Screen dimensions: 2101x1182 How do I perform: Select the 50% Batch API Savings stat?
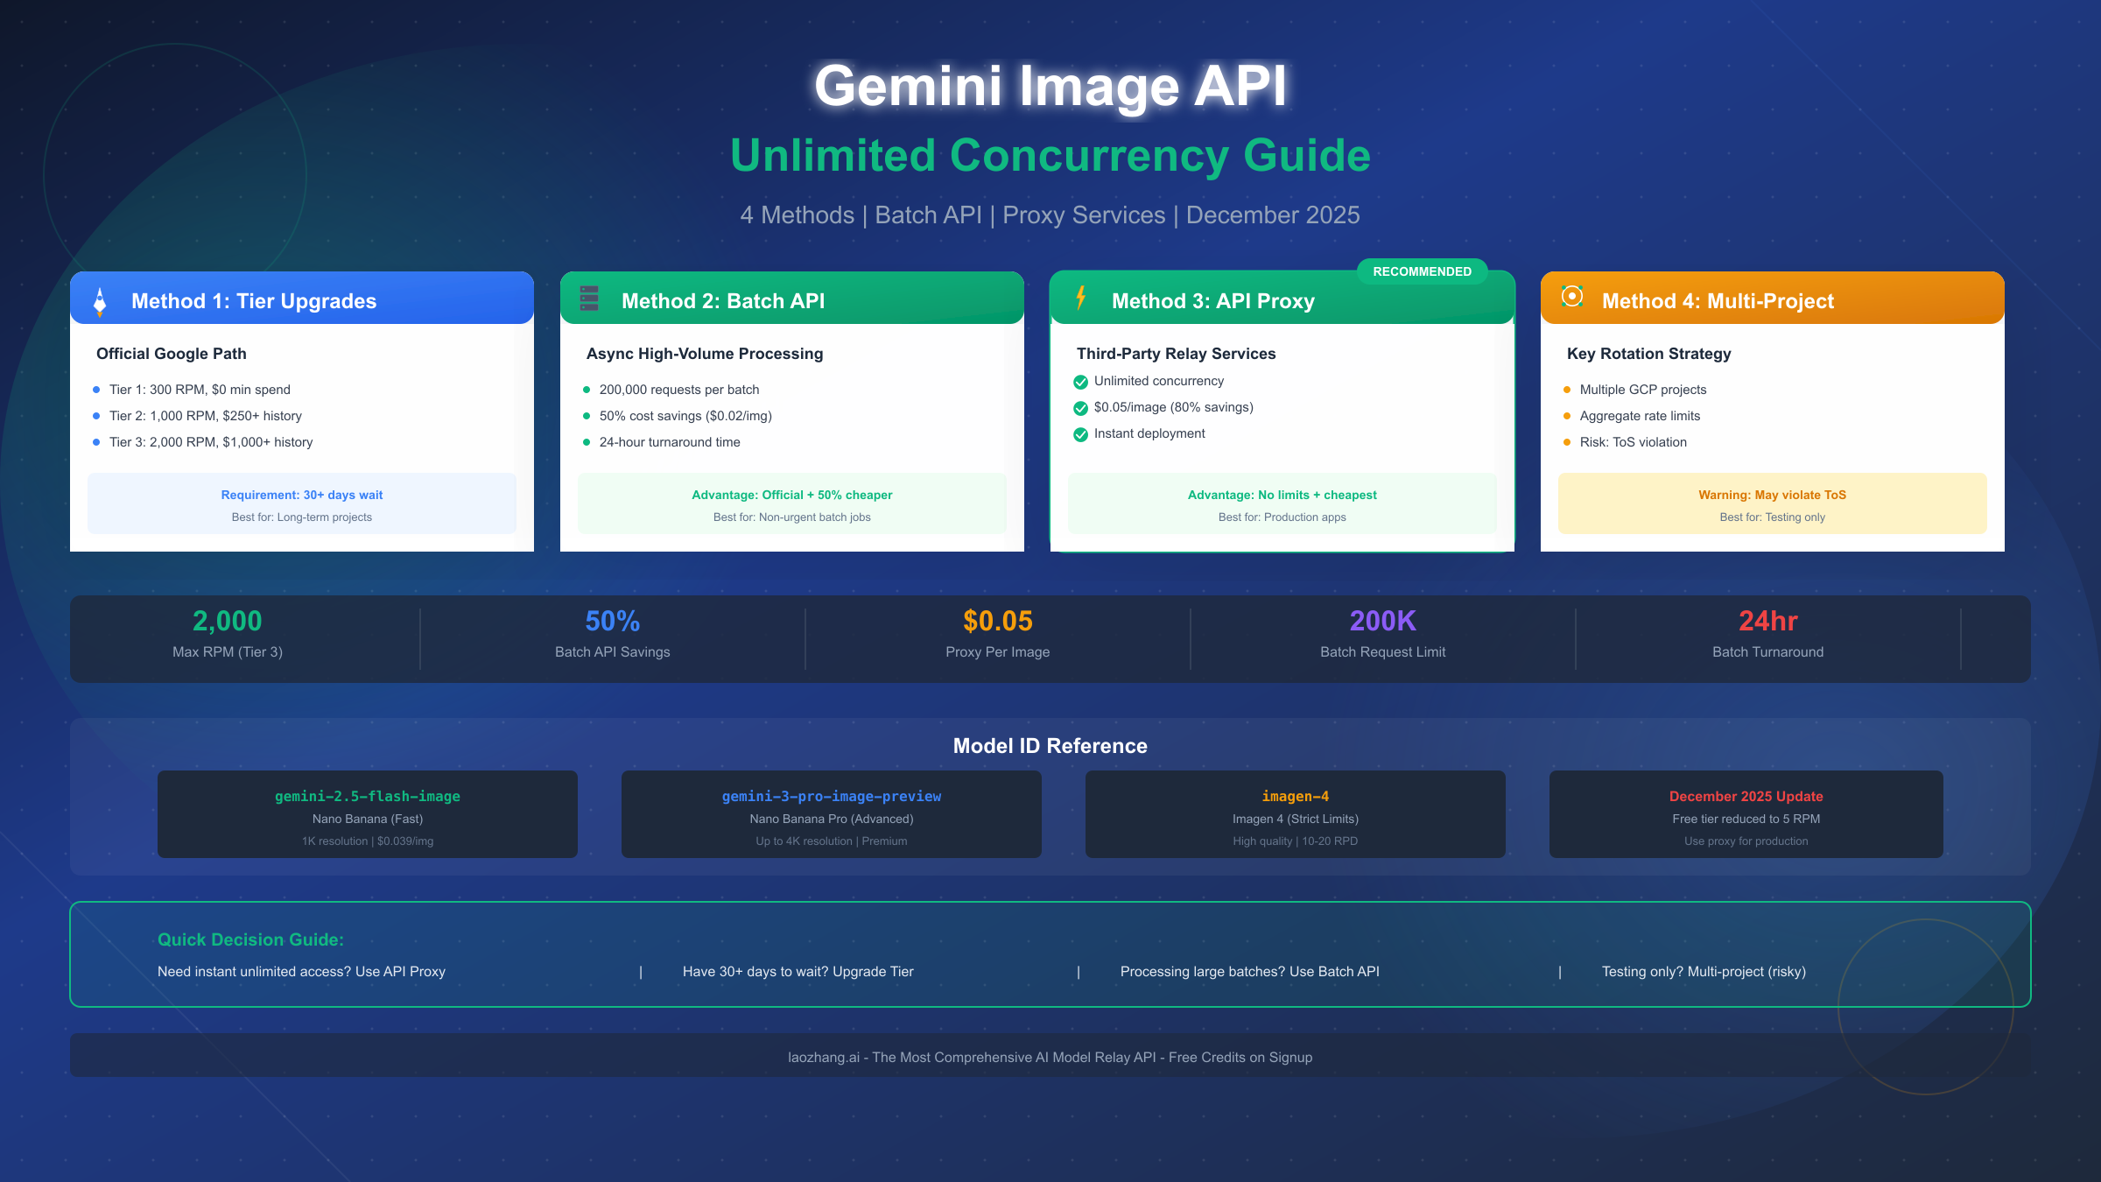(612, 634)
